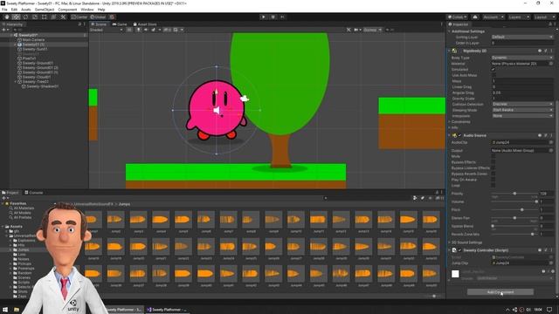Open Jump Clip object picker circle
This screenshot has height=314, width=559.
coord(551,263)
